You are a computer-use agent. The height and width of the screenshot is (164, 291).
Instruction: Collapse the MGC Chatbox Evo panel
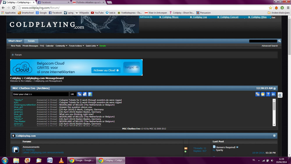click(274, 88)
